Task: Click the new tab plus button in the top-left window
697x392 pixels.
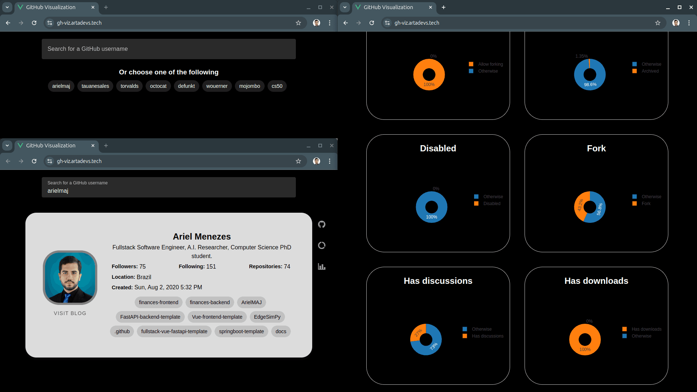Action: click(x=106, y=7)
